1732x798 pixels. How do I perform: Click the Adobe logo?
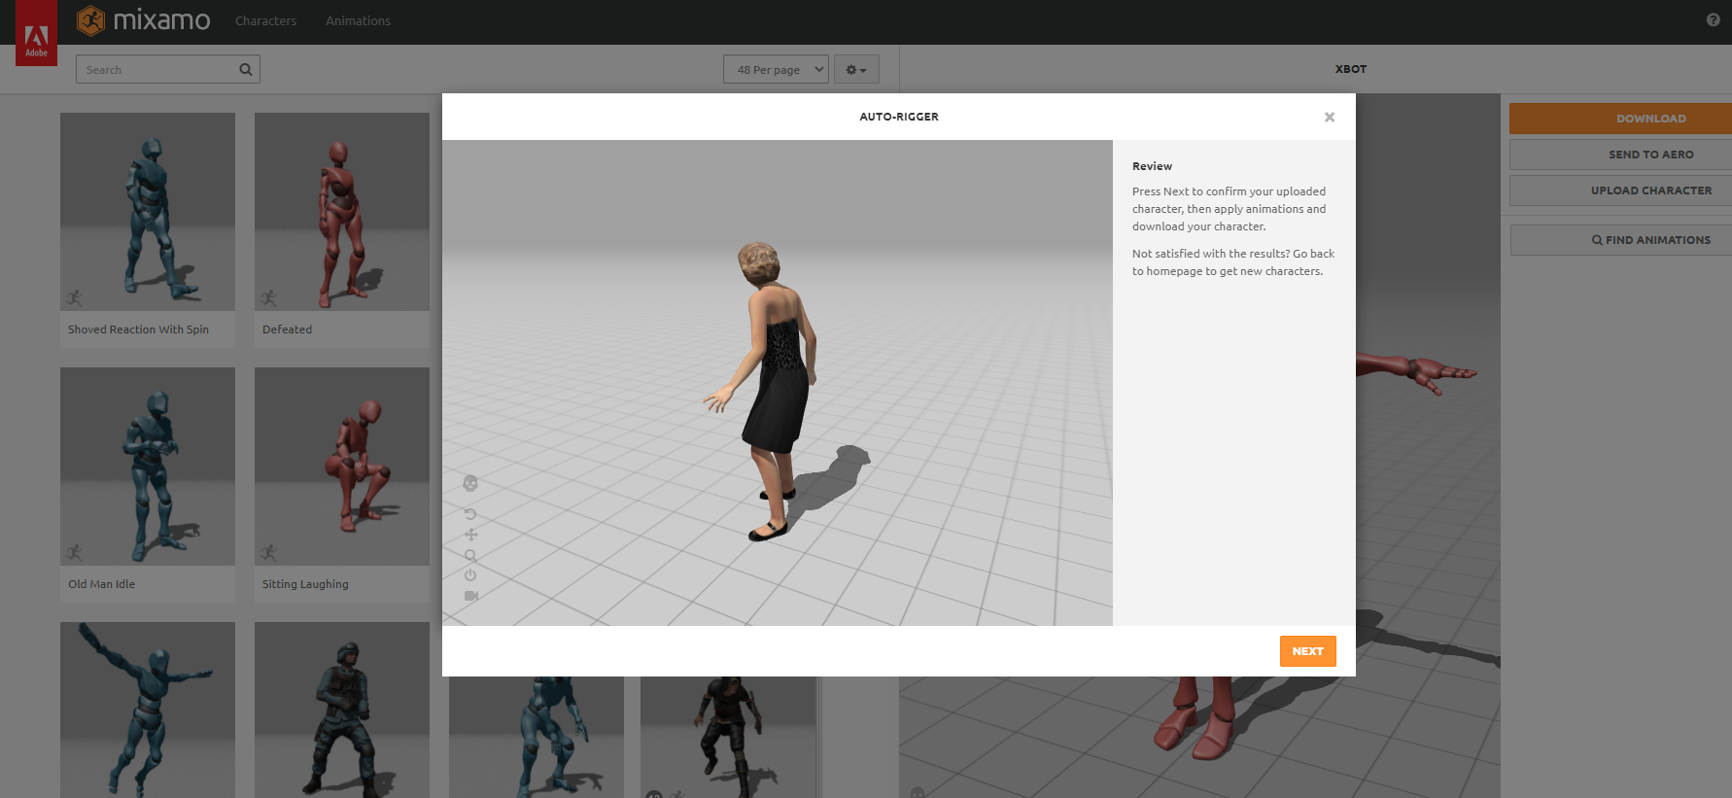(36, 39)
